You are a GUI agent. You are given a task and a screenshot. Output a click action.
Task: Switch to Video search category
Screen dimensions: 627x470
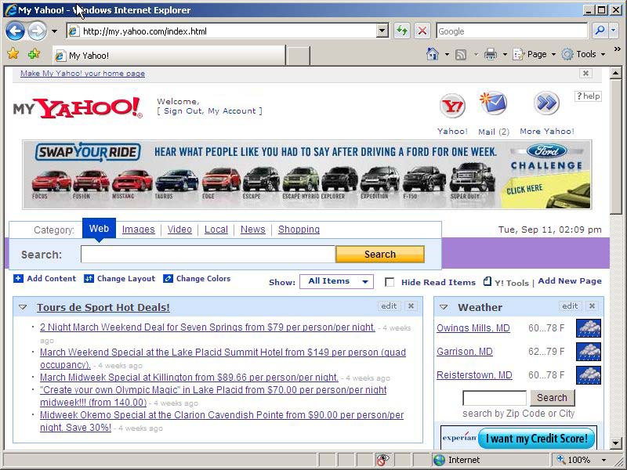point(179,230)
